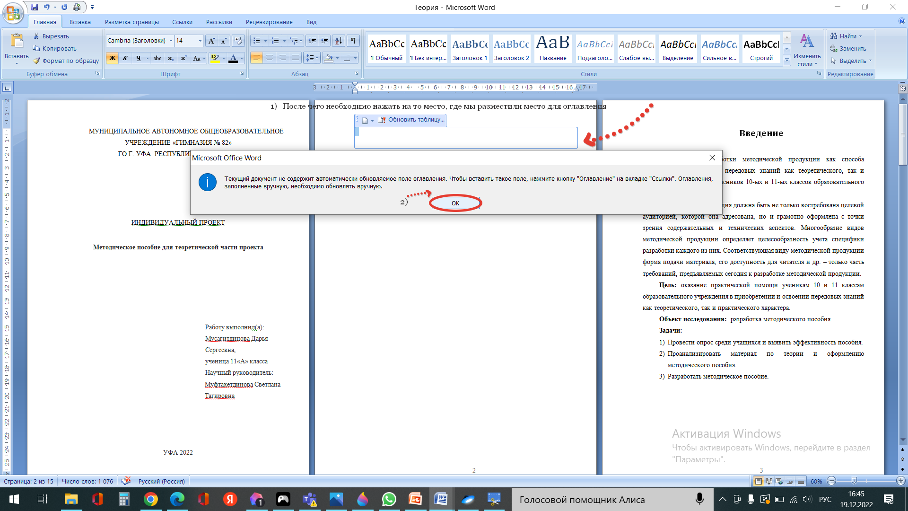Viewport: 908px width, 511px height.
Task: Open WhatsApp from the taskbar
Action: (389, 499)
